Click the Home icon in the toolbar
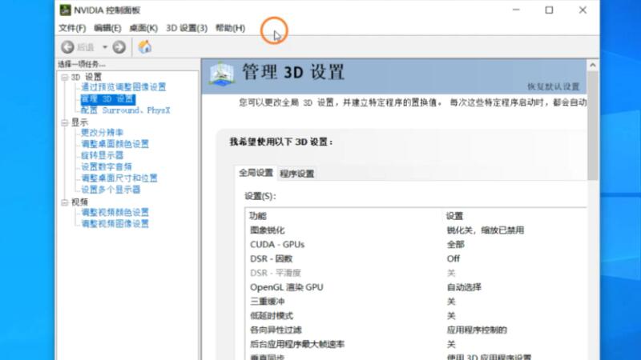Screen dimensions: 641x360 [x=145, y=47]
